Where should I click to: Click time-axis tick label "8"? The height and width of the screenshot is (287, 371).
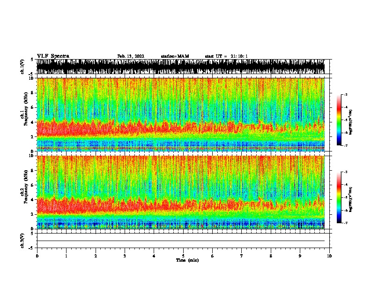(x=271, y=256)
